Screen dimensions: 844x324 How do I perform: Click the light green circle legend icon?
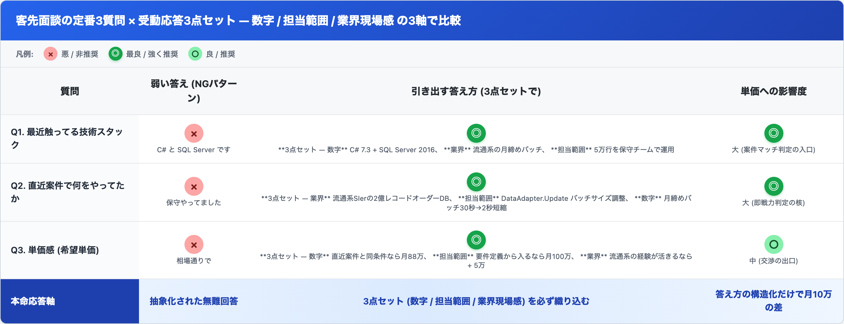click(x=195, y=54)
